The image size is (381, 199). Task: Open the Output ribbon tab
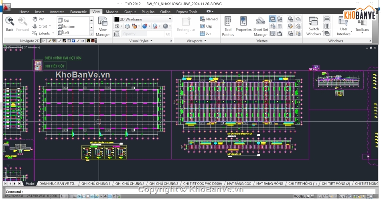pos(130,12)
